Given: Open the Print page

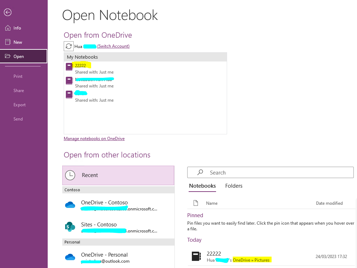Looking at the screenshot, I should click(x=18, y=76).
